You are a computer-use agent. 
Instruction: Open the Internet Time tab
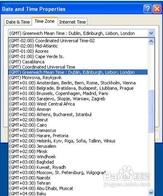click(73, 22)
